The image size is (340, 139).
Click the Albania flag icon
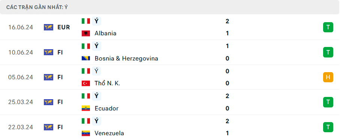pos(86,33)
